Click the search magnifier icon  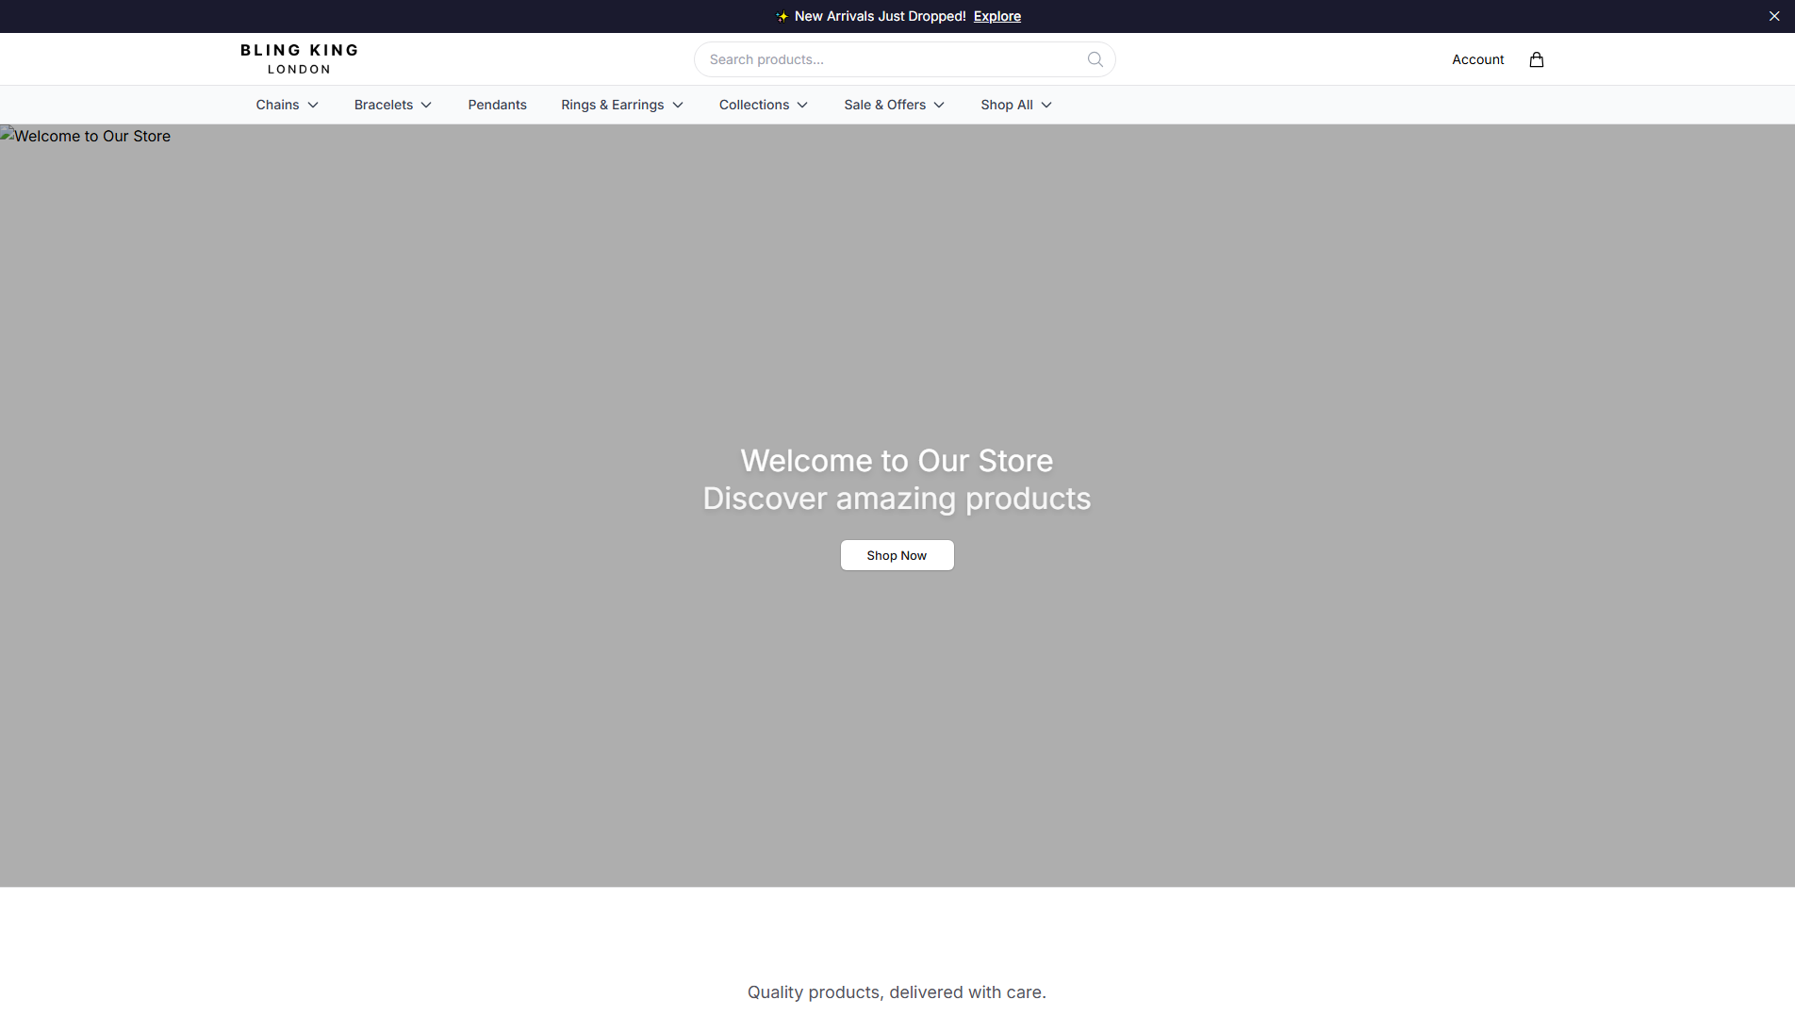tap(1095, 59)
